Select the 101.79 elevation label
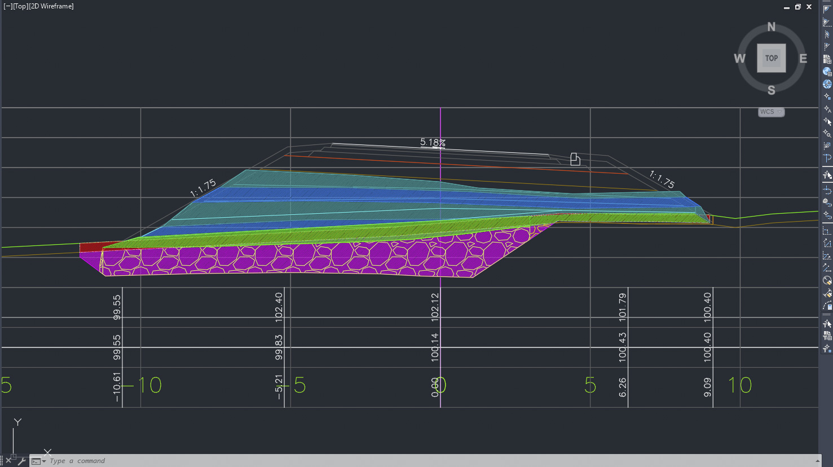833x467 pixels. pos(623,307)
